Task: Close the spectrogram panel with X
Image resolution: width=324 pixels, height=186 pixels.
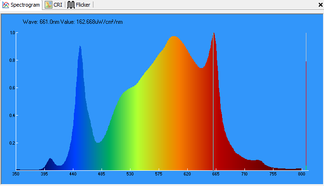Action: 321,5
